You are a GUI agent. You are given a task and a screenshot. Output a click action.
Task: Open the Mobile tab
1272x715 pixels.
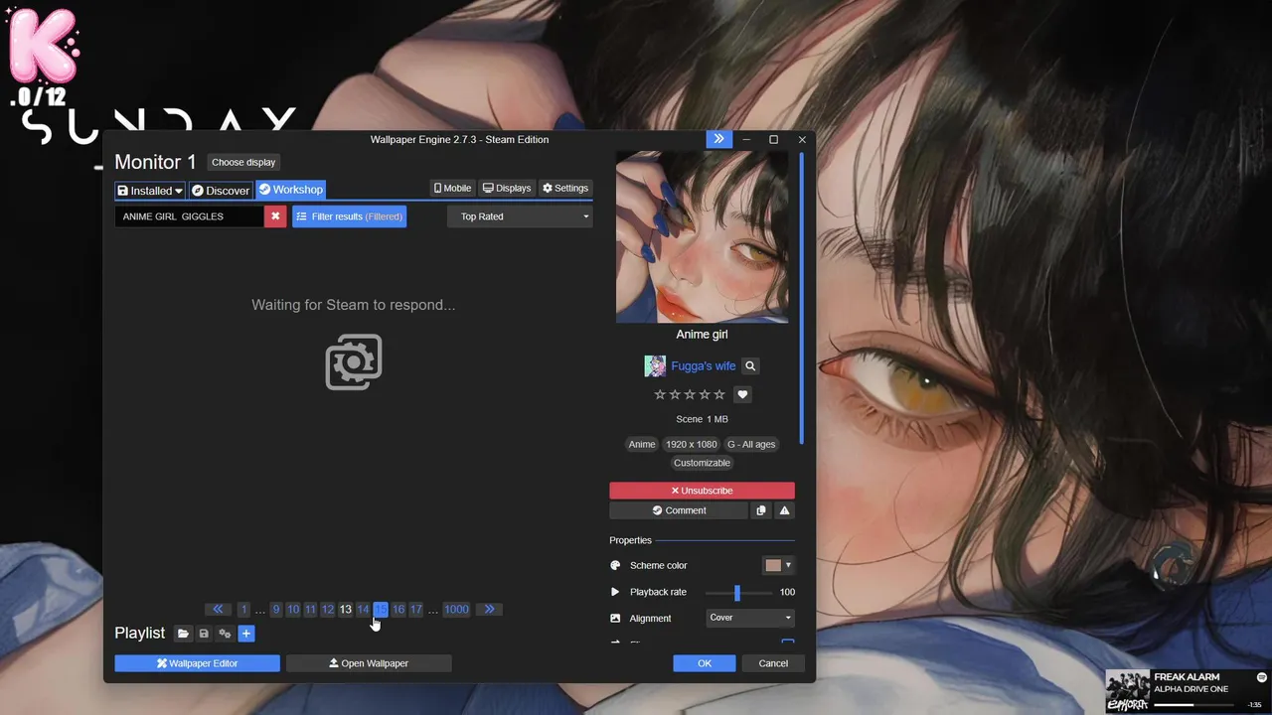pyautogui.click(x=452, y=188)
